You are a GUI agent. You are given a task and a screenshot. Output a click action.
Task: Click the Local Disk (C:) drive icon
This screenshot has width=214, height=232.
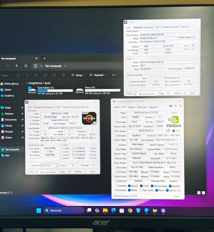pos(32,90)
